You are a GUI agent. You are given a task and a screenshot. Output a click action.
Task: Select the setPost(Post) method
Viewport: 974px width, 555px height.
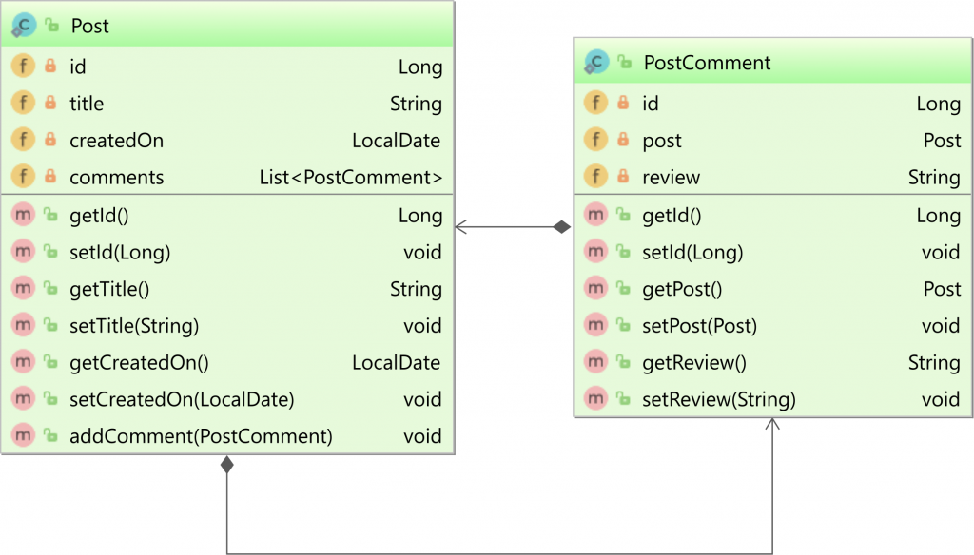(699, 326)
